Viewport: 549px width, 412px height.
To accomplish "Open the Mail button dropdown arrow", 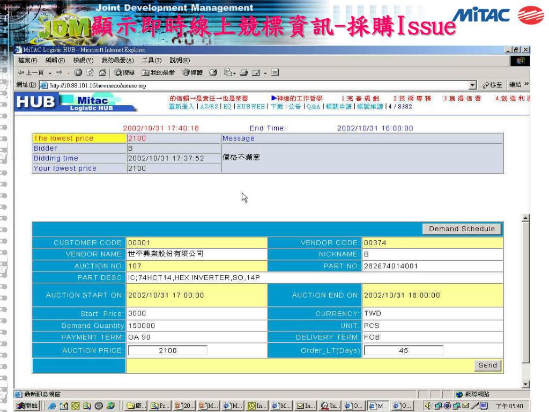I will pyautogui.click(x=234, y=73).
